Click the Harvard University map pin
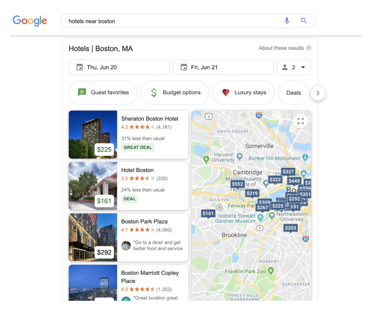 pyautogui.click(x=240, y=156)
